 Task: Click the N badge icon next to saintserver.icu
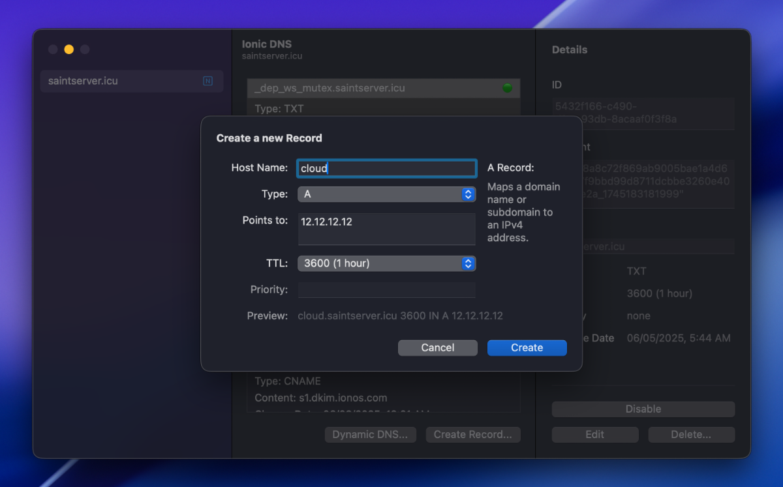[x=207, y=81]
